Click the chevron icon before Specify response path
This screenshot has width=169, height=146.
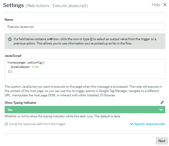tap(132, 124)
